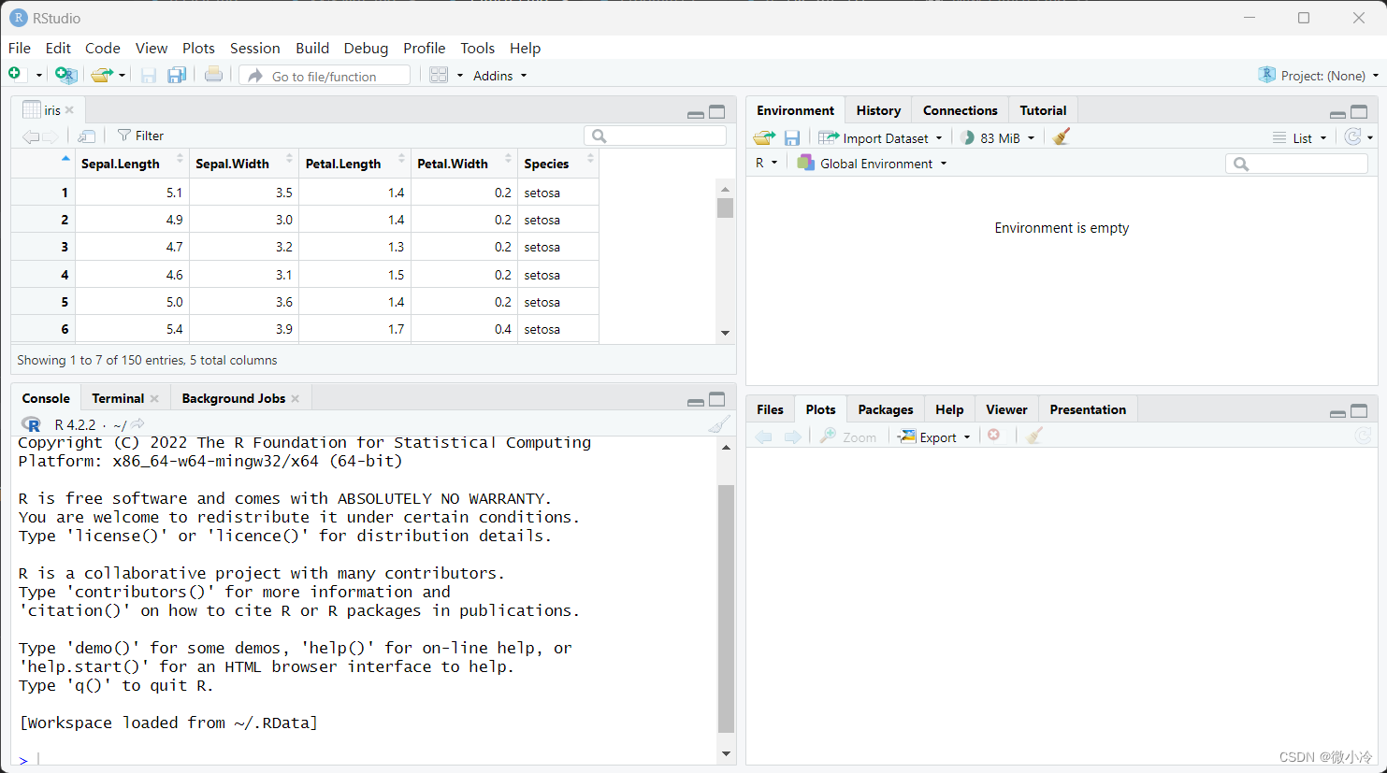Screen dimensions: 1387x773
Task: Sort by the Sepal.Length column header
Action: click(x=132, y=164)
